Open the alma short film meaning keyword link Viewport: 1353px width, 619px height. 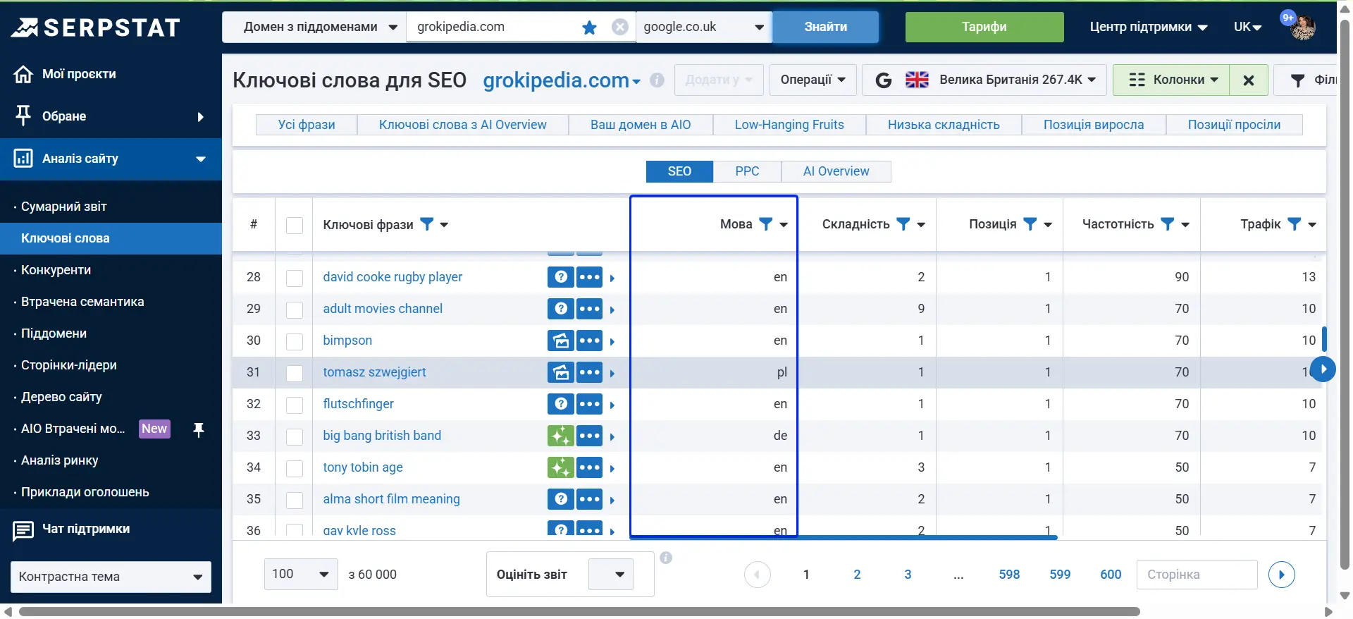(391, 499)
